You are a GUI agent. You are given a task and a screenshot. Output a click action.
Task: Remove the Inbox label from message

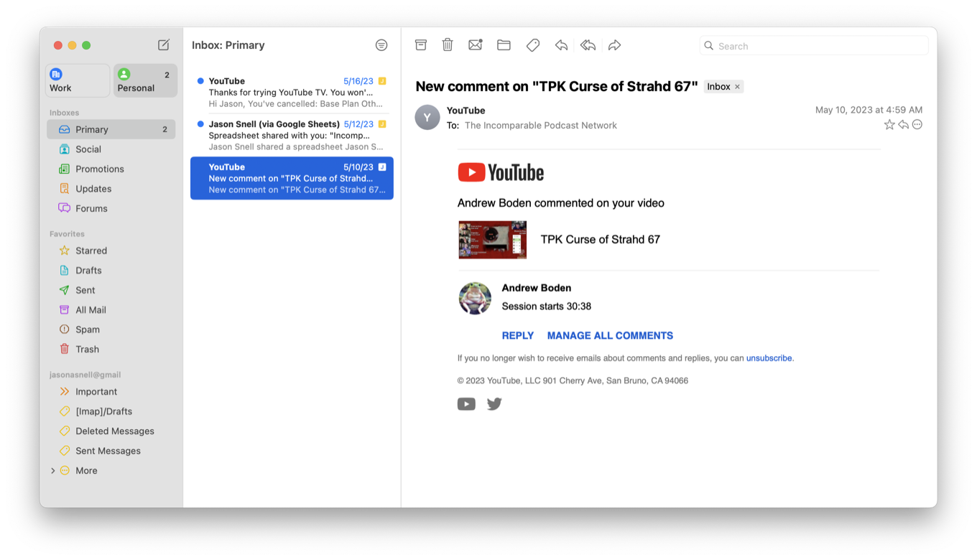point(737,87)
